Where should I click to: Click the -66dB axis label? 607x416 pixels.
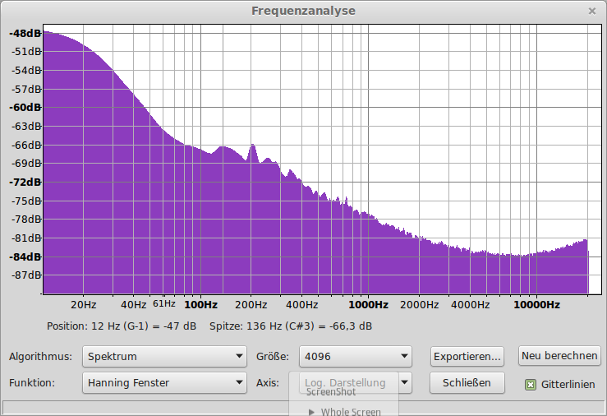26,146
